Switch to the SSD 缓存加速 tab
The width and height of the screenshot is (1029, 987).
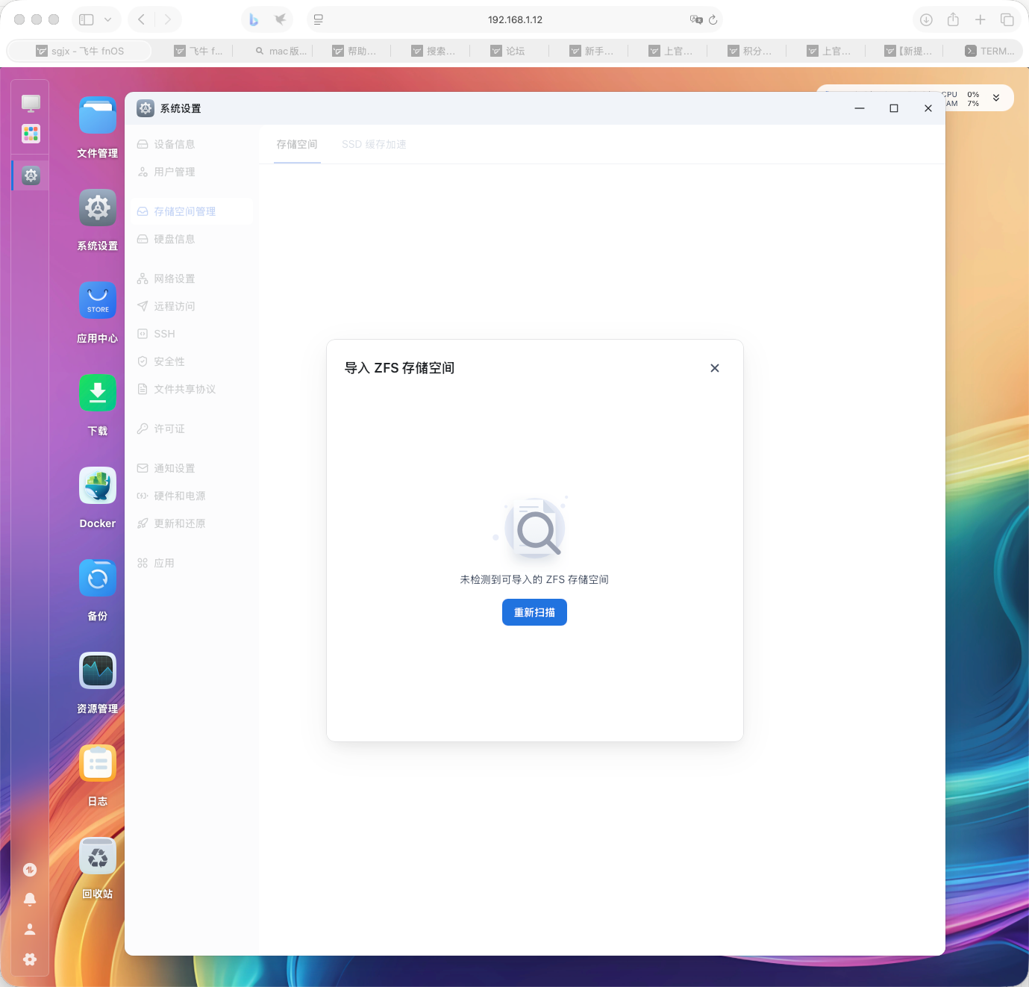pos(374,144)
